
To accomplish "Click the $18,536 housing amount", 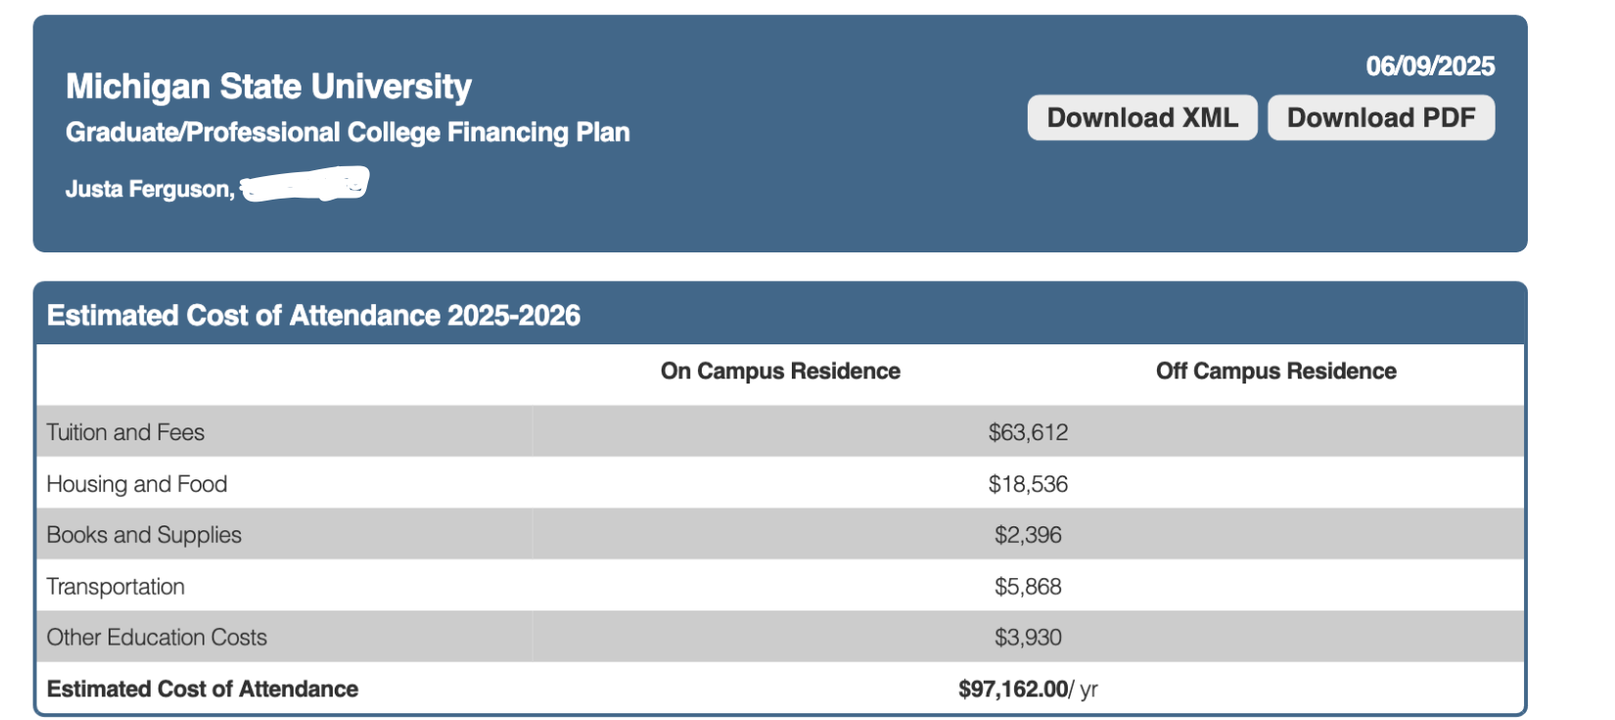I will pos(1028,484).
